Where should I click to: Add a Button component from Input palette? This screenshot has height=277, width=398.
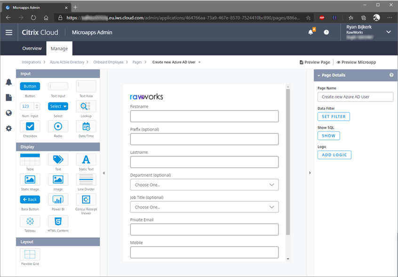(x=30, y=86)
